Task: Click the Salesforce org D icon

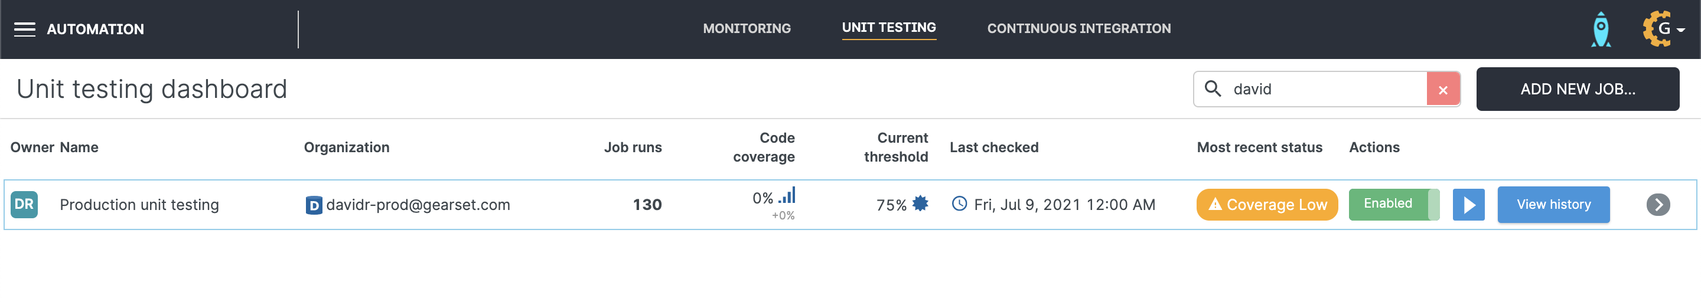Action: (x=314, y=206)
